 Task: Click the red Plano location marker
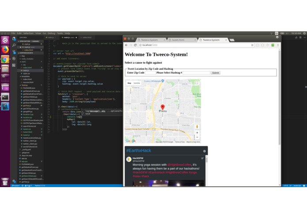(x=163, y=107)
